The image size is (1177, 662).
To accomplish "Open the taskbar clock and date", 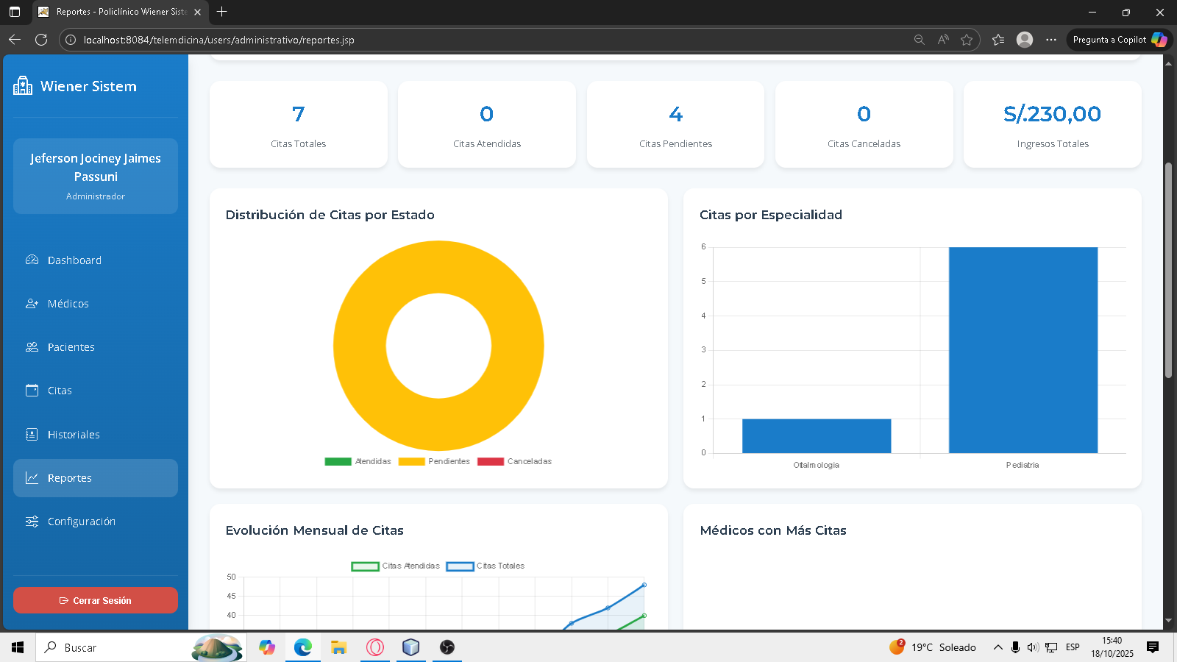I will 1112,647.
